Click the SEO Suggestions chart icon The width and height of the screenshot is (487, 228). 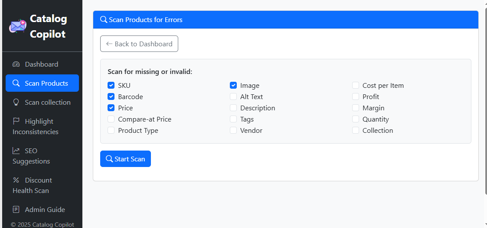pos(16,151)
